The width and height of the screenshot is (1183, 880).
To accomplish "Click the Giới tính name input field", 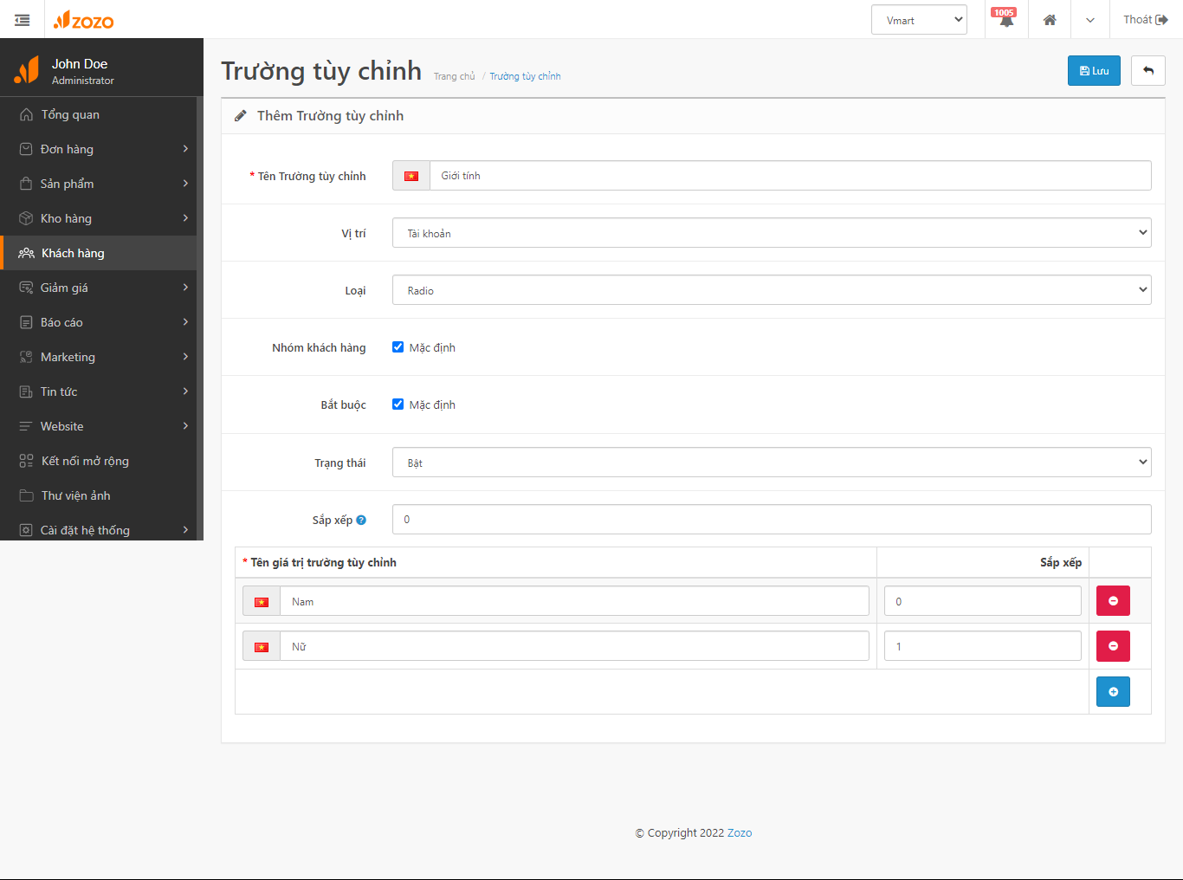I will click(x=791, y=176).
